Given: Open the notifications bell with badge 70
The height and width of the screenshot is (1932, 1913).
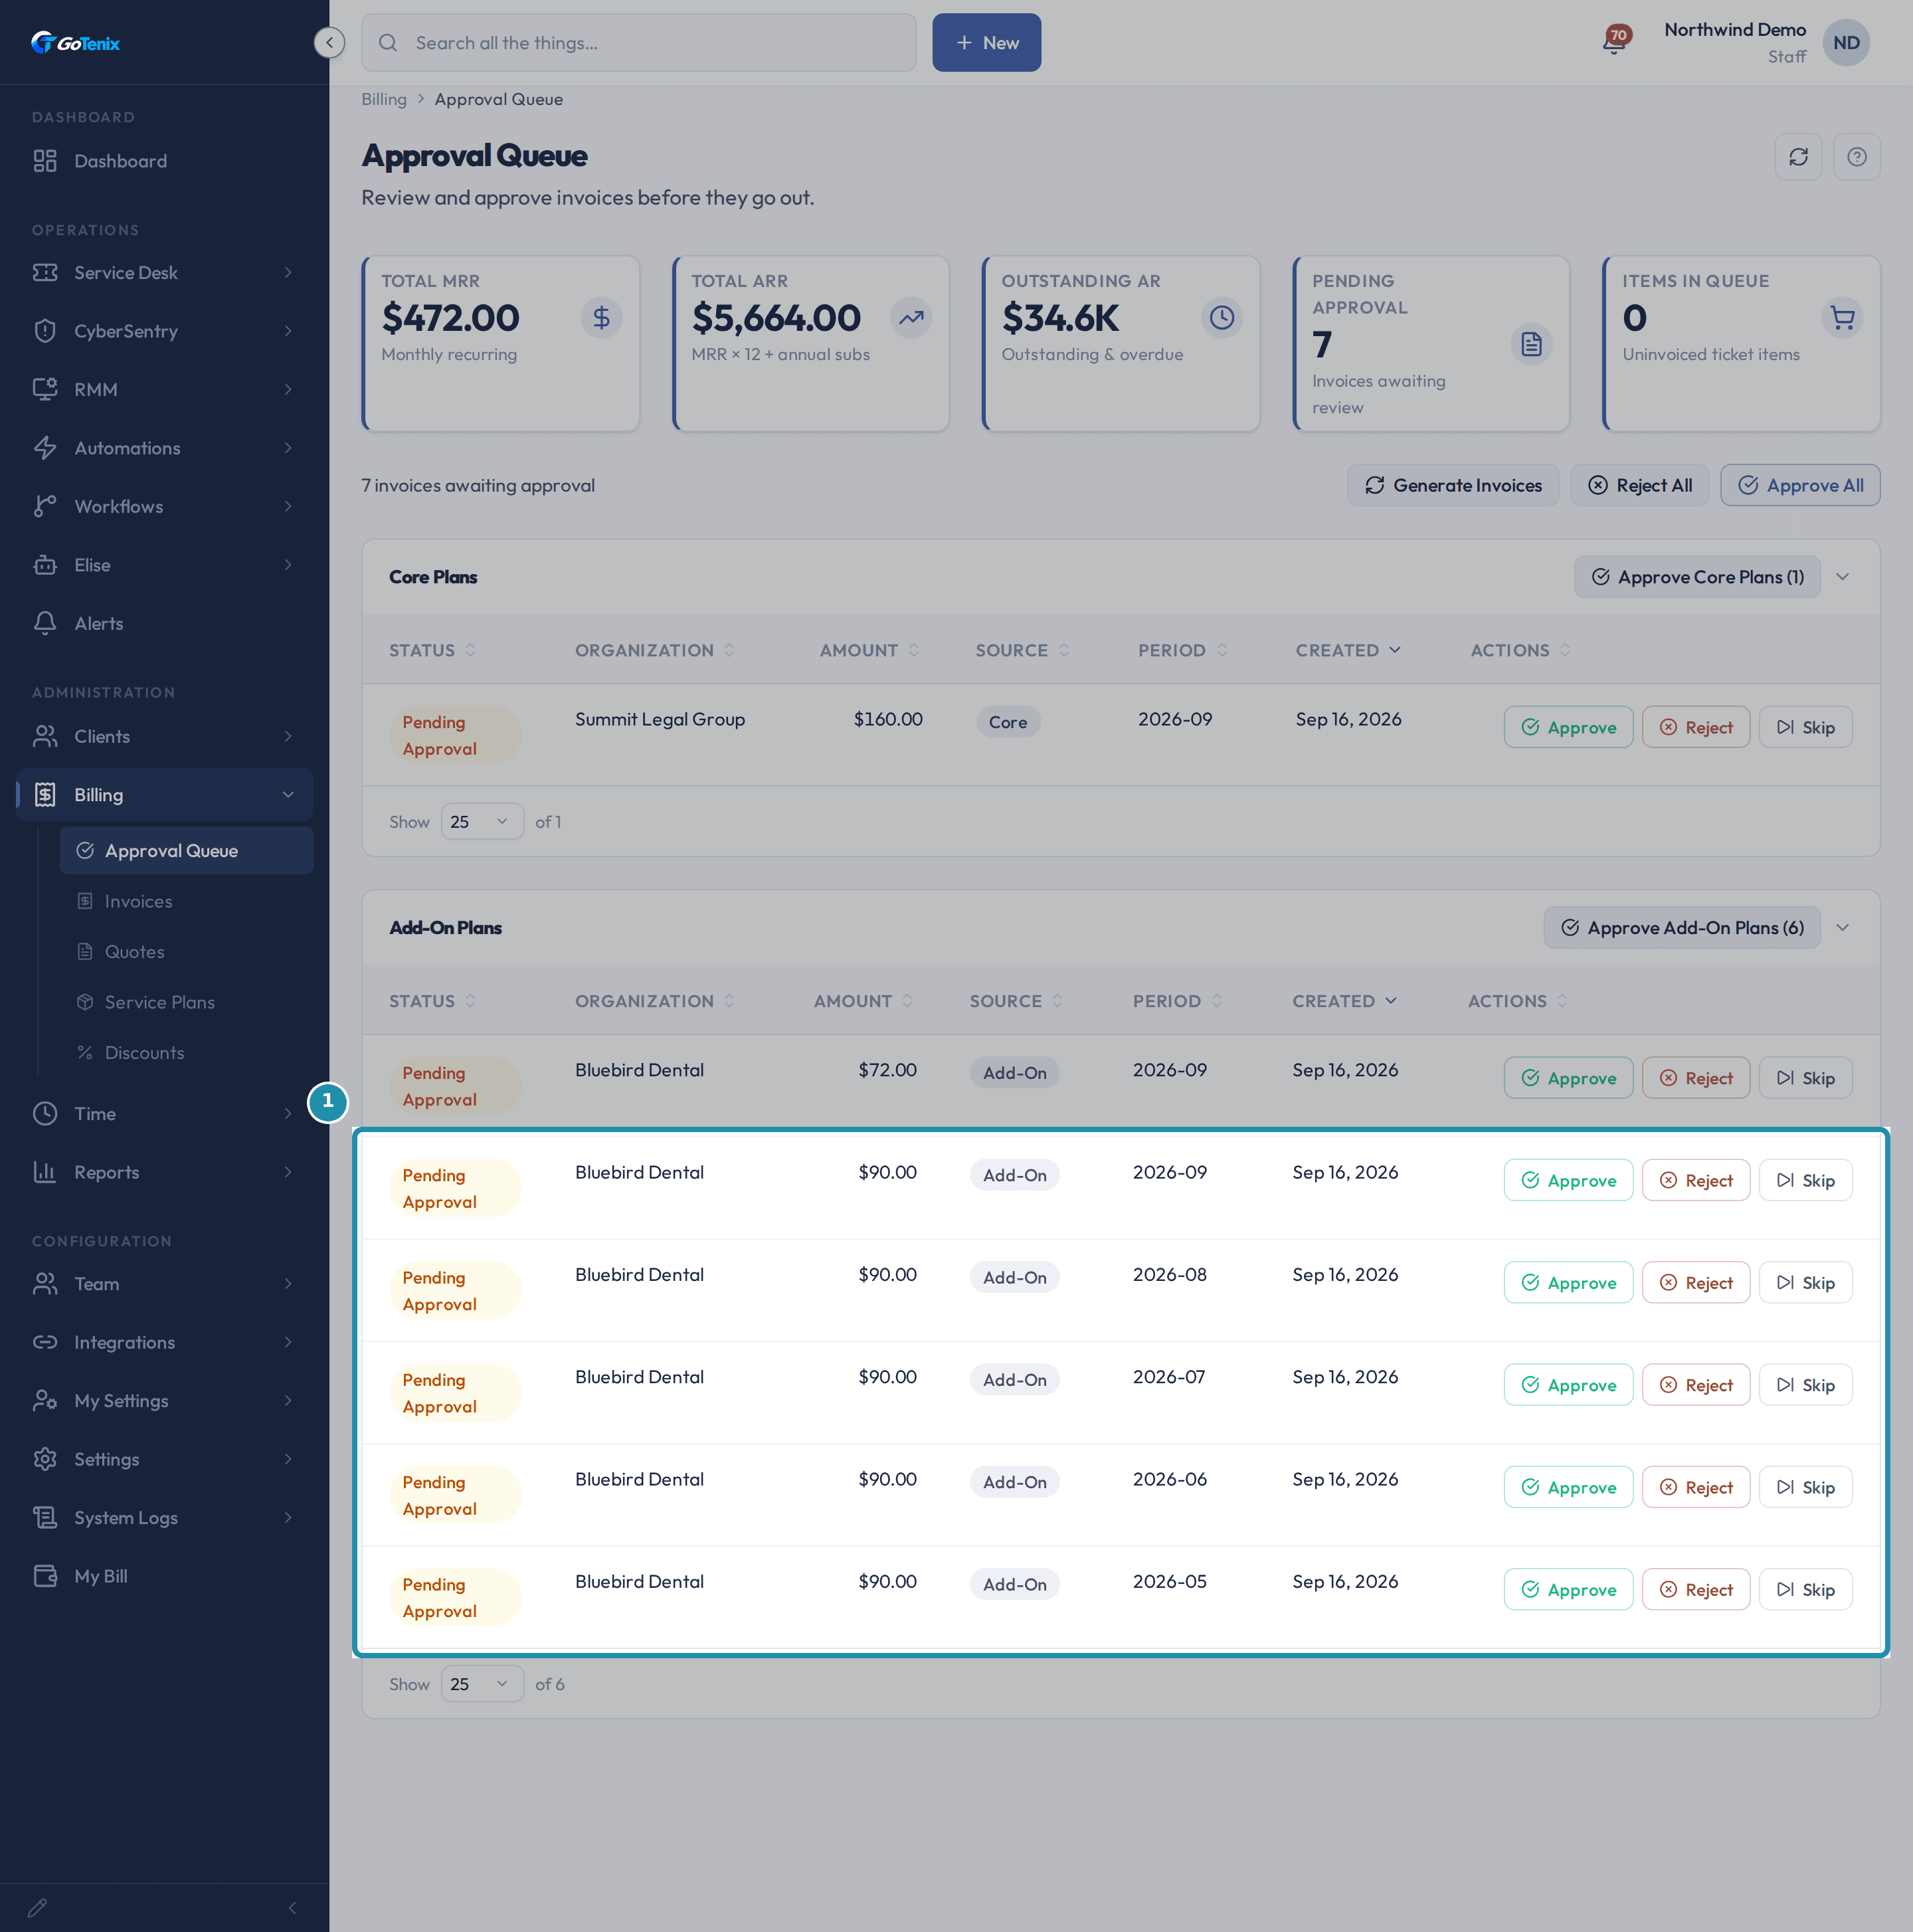Looking at the screenshot, I should pos(1615,42).
